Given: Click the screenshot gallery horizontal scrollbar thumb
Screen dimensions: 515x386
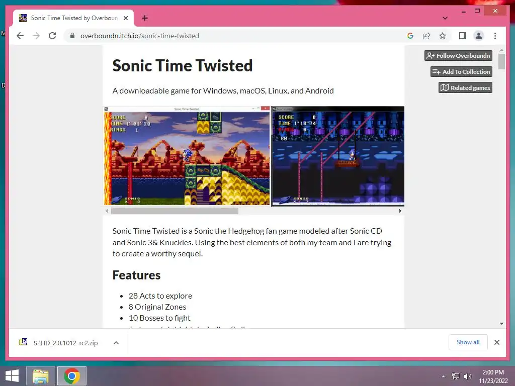Looking at the screenshot, I should [x=175, y=211].
